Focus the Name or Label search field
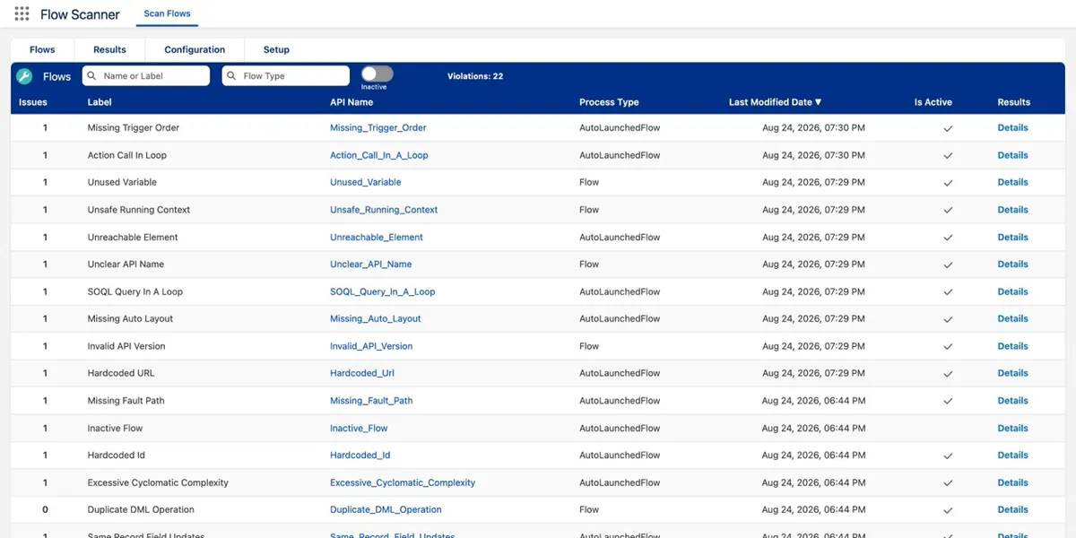Screen dimensions: 1076x538 click(x=146, y=76)
